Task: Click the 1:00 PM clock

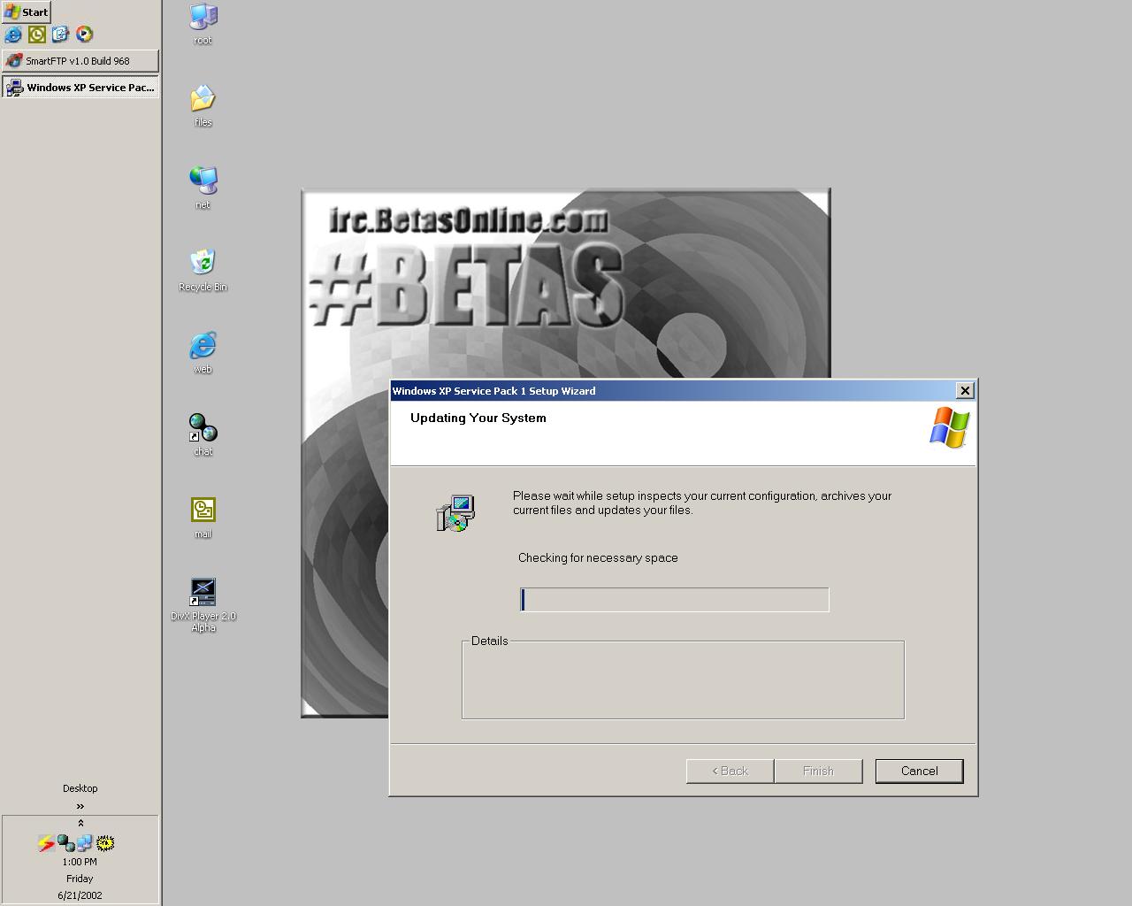Action: point(80,862)
